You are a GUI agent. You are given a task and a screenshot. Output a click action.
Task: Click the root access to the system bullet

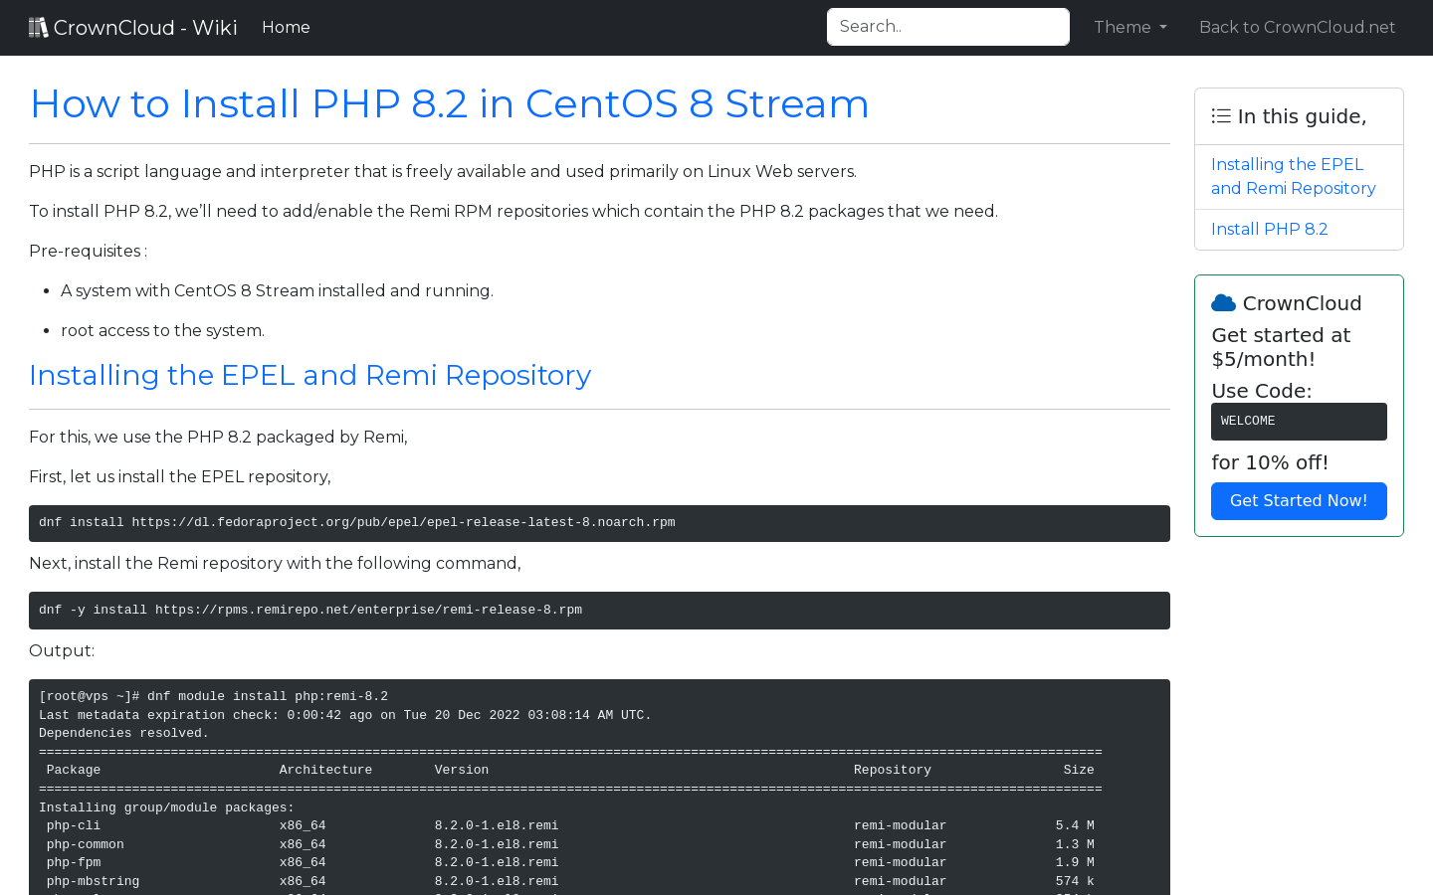pyautogui.click(x=162, y=330)
